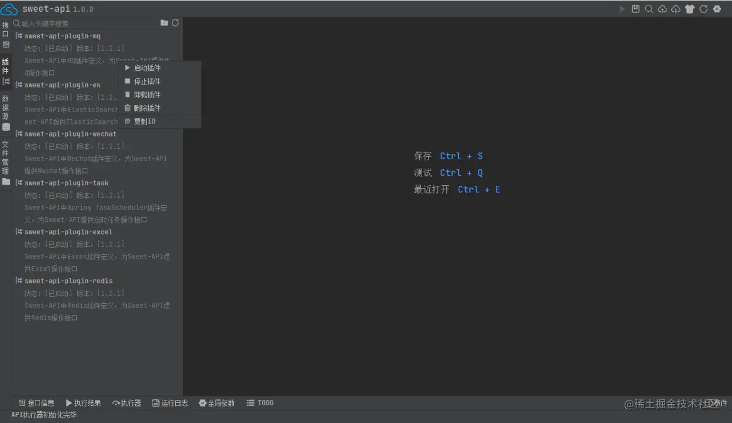Open the 运行日志 bottom tab

coord(170,403)
